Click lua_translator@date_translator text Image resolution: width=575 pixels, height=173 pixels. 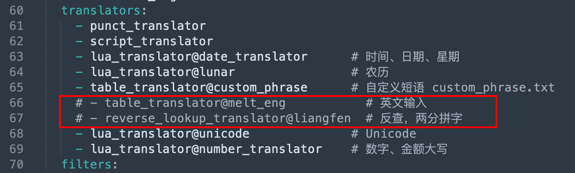[199, 57]
